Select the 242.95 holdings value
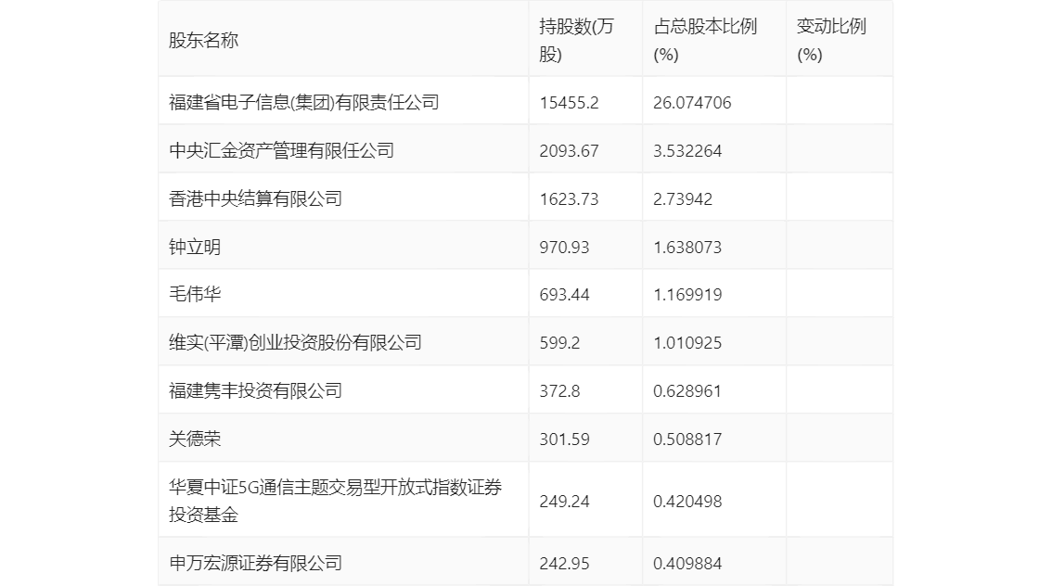 click(564, 563)
